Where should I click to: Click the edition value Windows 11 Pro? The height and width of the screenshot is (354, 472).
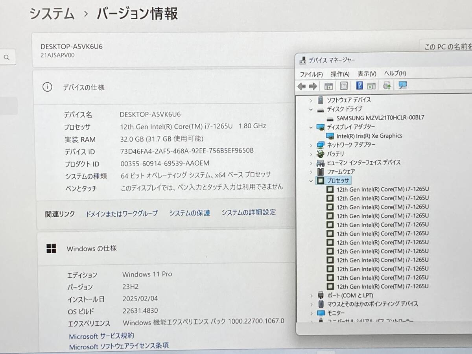(x=147, y=274)
